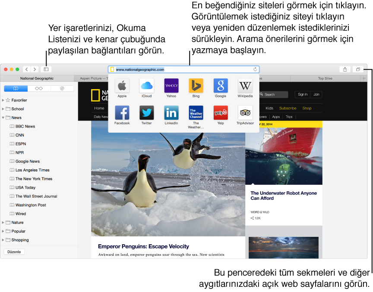Expand the Shopping bookmarks folder
Image resolution: width=373 pixels, height=292 pixels.
3,240
